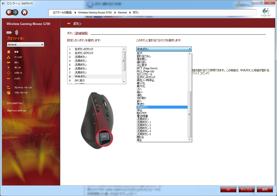This screenshot has width=277, height=196.
Task: Select row 5 汎用ボタン in button list
Action: pos(95,65)
